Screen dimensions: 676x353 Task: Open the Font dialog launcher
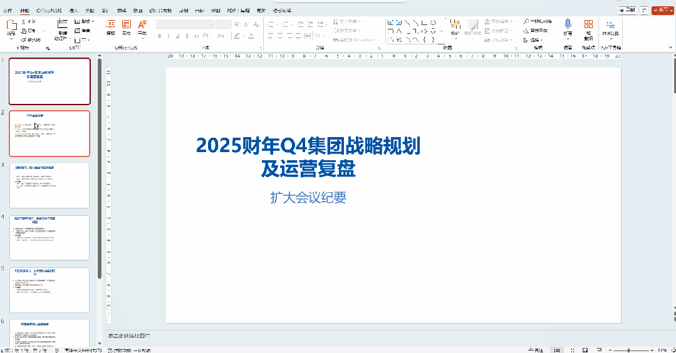[261, 48]
